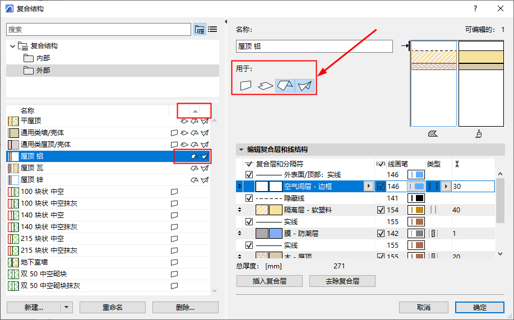514x320 pixels.
Task: Toggle the checkbox for 实线 below 膜 - 防潮层
Action: coord(249,245)
